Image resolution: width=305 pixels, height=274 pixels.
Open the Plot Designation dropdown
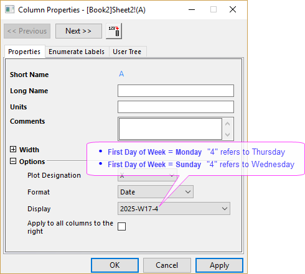pos(148,176)
